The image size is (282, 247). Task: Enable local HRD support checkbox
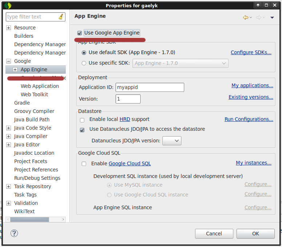pos(82,120)
